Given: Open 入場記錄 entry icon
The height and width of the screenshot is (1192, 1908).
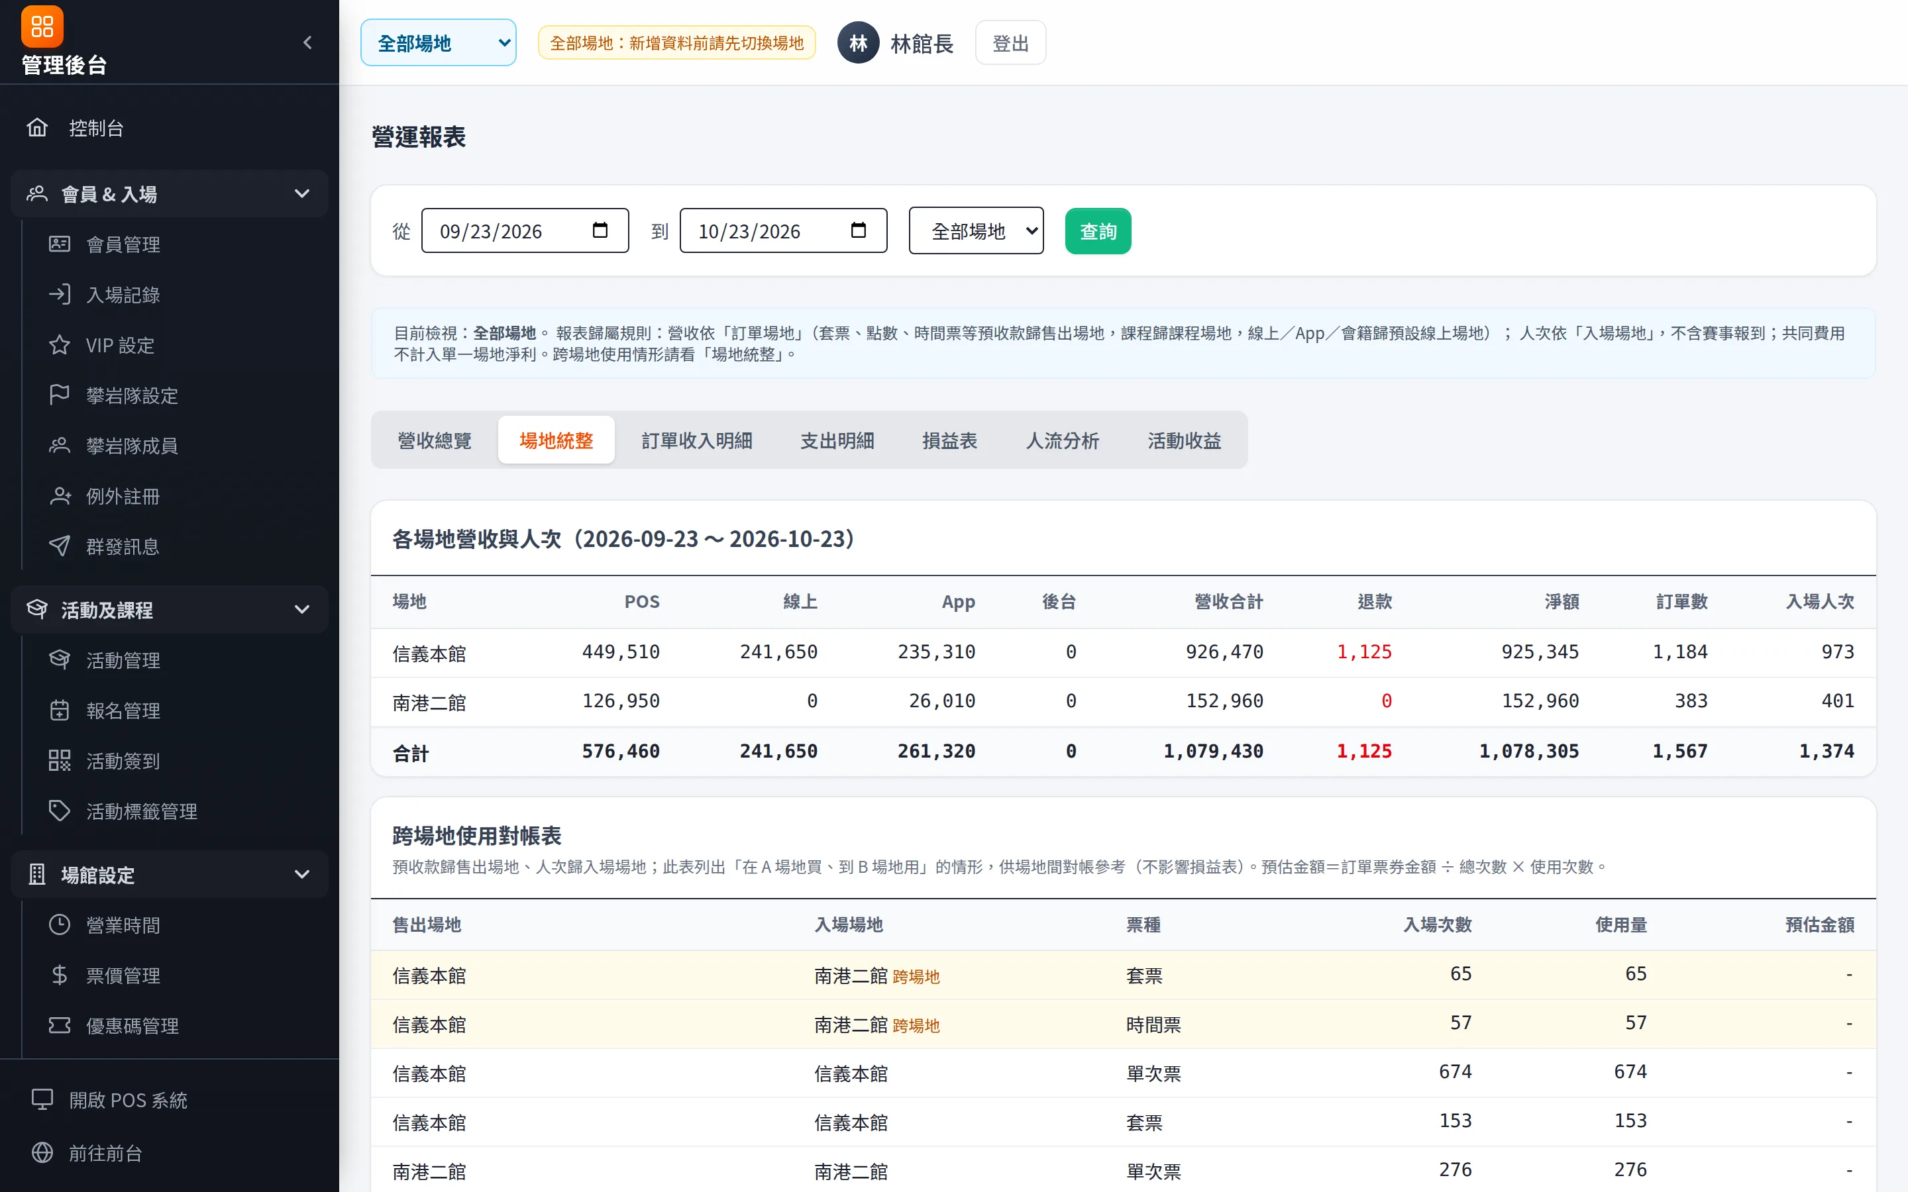Looking at the screenshot, I should point(59,294).
